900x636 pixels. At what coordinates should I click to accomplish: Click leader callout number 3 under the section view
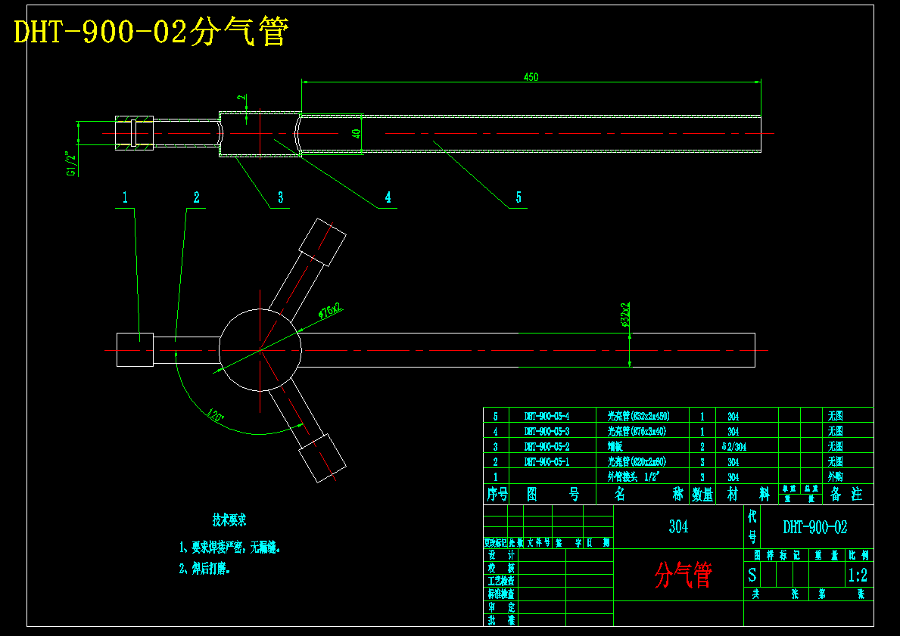[x=280, y=197]
